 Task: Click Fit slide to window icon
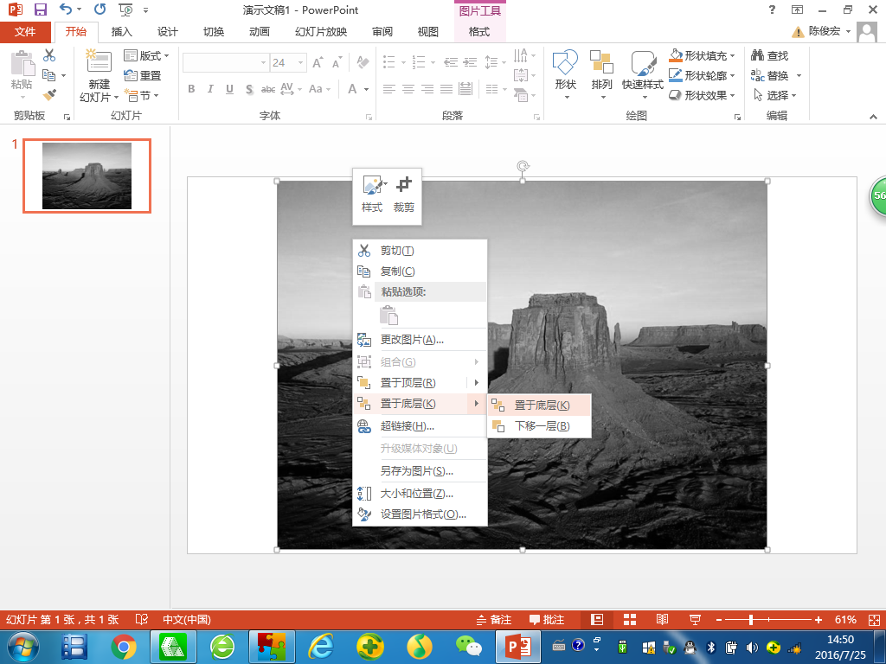874,619
